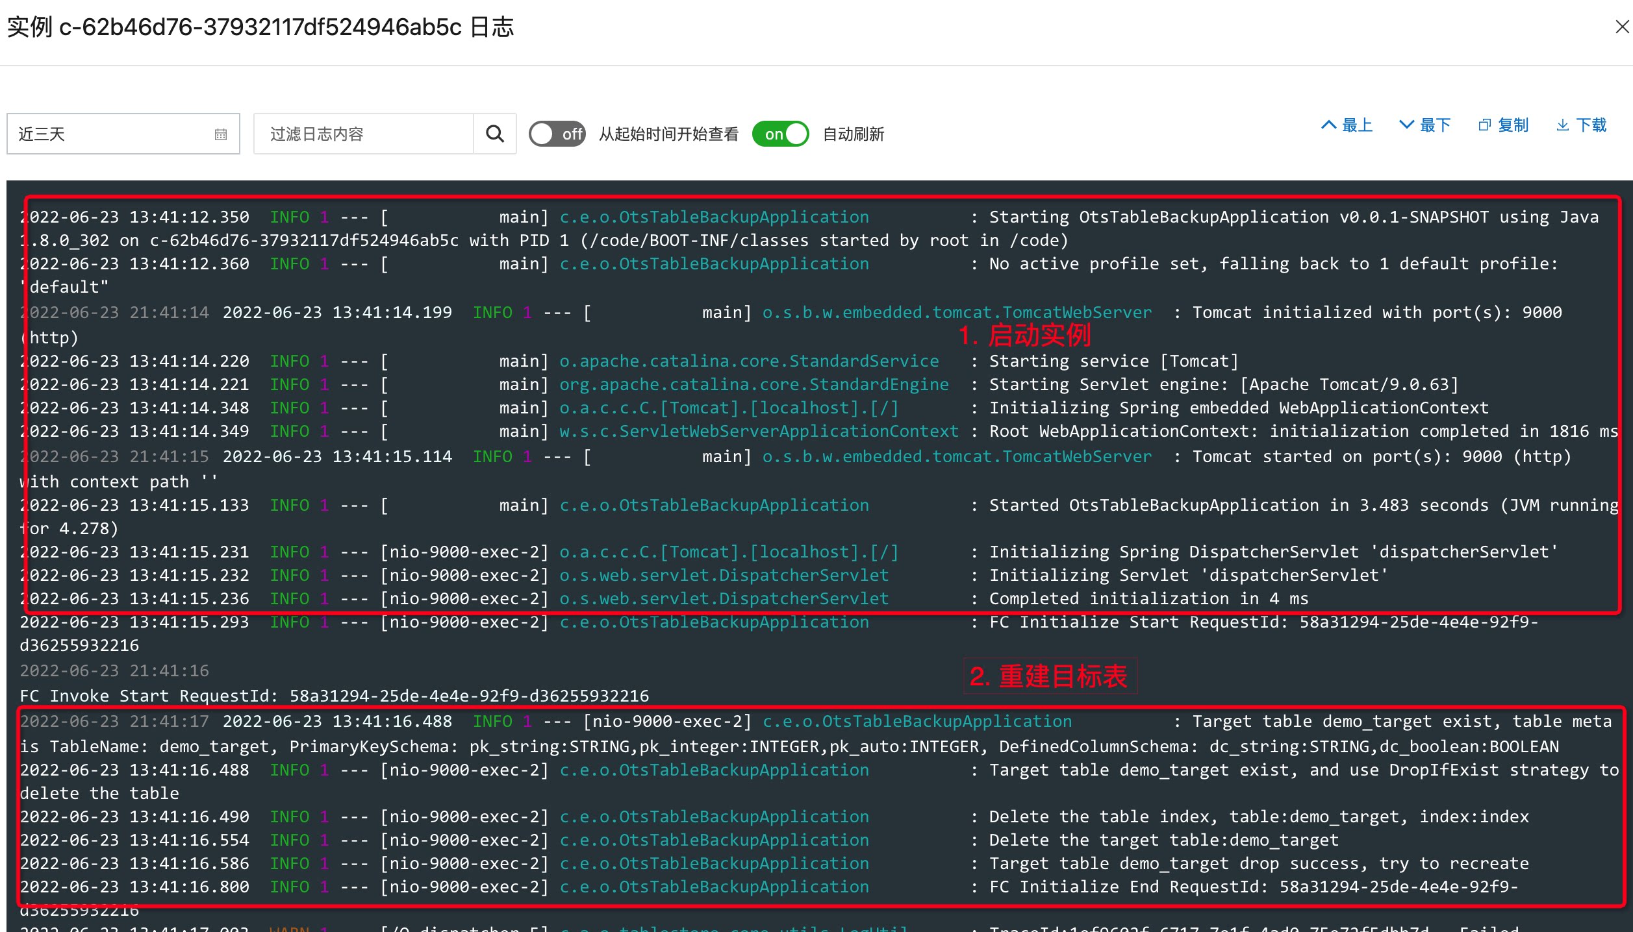This screenshot has height=932, width=1633.
Task: Click the FC Invoke Start RequestId log line
Action: (x=335, y=696)
